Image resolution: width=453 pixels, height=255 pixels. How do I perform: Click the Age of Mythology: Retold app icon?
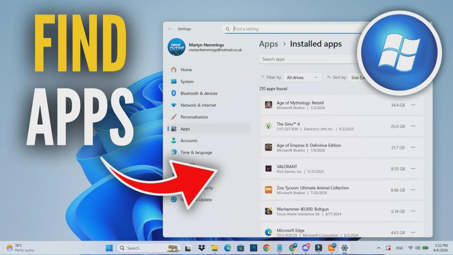[269, 105]
